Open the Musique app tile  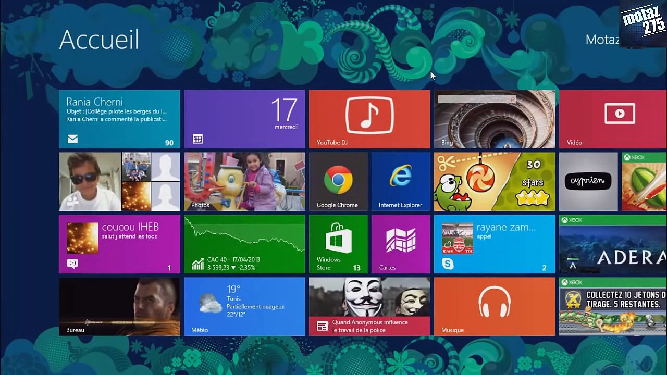(x=495, y=307)
